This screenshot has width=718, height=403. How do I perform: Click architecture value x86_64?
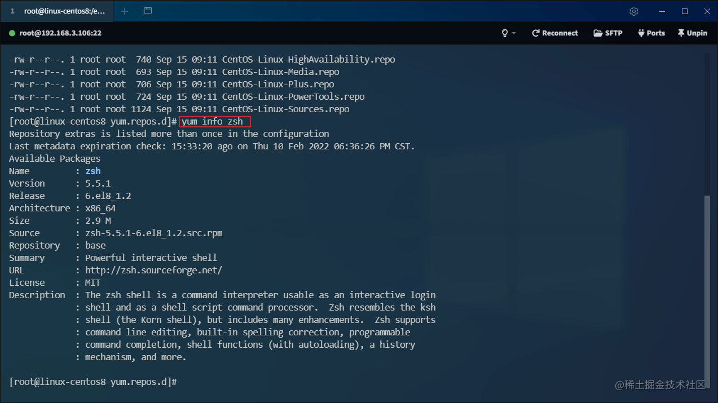point(100,209)
